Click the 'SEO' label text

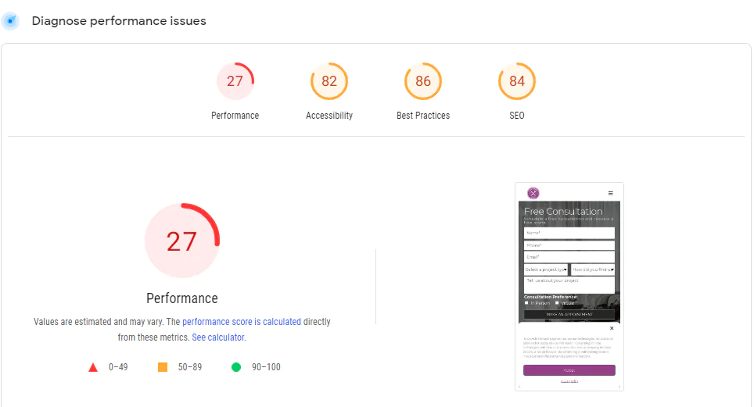tap(517, 116)
